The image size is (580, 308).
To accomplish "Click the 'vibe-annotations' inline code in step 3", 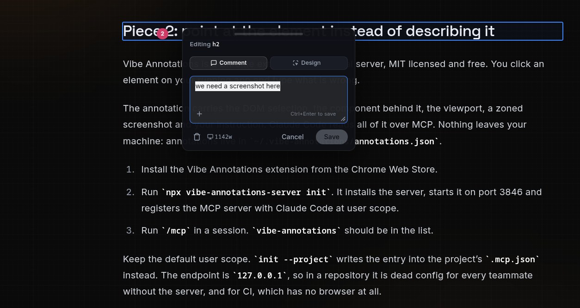I will 296,230.
